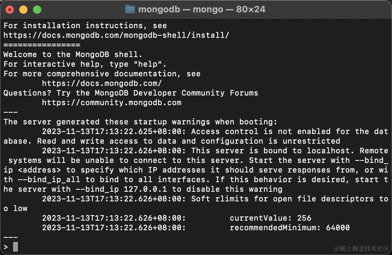Click the window title "mongodb — mongo — 80×24"
Image resolution: width=392 pixels, height=255 pixels.
(x=202, y=9)
